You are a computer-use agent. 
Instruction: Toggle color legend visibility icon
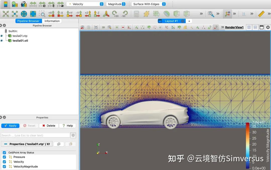[x=6, y=4]
